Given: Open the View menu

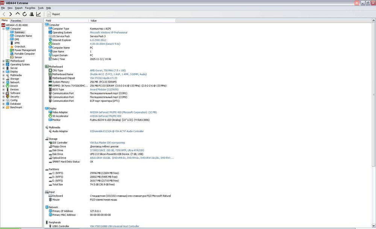Looking at the screenshot, I should click(x=10, y=8).
